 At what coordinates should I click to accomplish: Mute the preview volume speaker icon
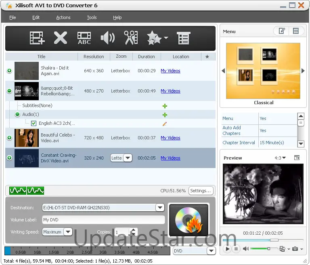tap(246, 249)
